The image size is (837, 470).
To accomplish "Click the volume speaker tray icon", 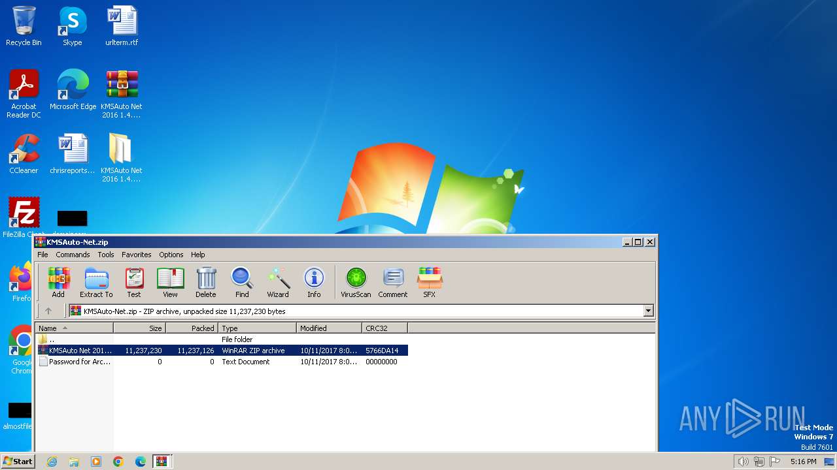I will [x=743, y=462].
